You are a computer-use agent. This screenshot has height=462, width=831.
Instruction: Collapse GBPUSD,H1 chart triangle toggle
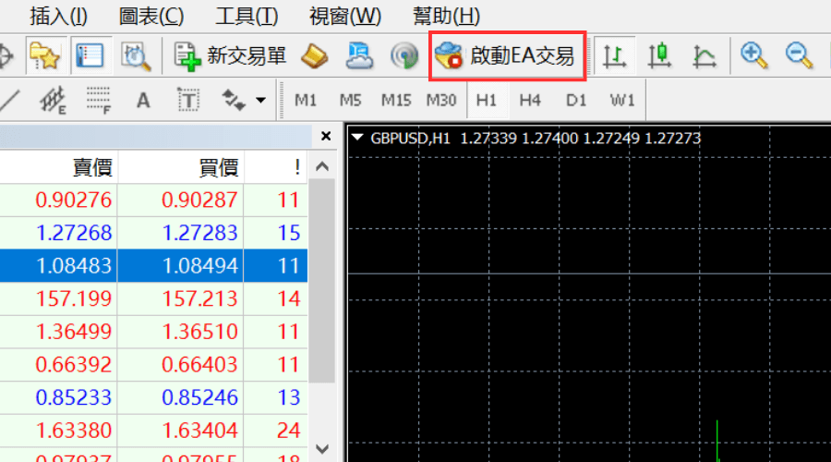(357, 138)
